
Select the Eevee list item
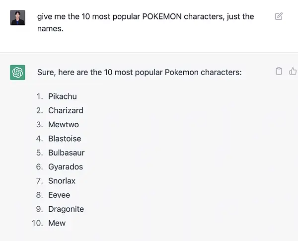coord(59,195)
